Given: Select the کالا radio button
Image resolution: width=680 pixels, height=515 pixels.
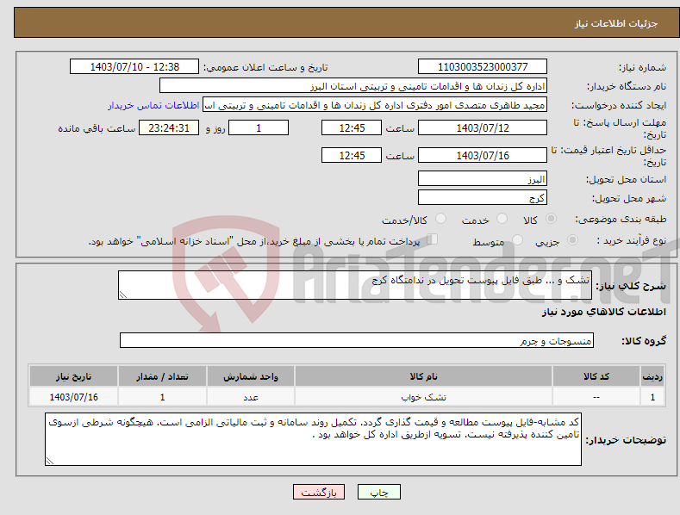Looking at the screenshot, I should 551,219.
